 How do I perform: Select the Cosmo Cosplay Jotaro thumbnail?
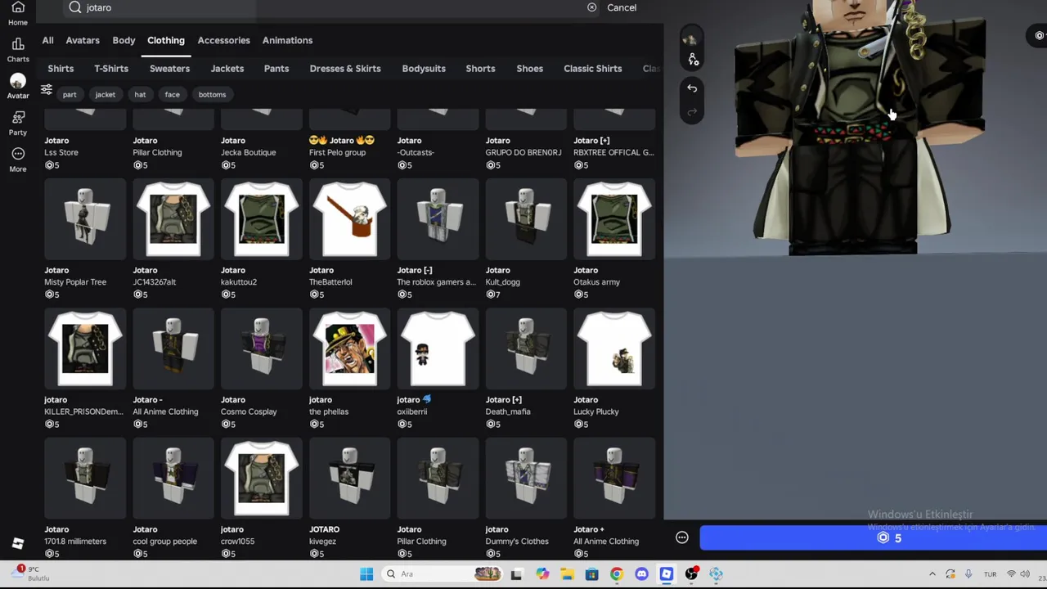coord(262,349)
